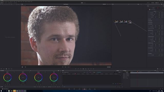Viewport: 164px width, 92px height.
Task: Click the Offset master wheel slider
Action: click(54, 83)
